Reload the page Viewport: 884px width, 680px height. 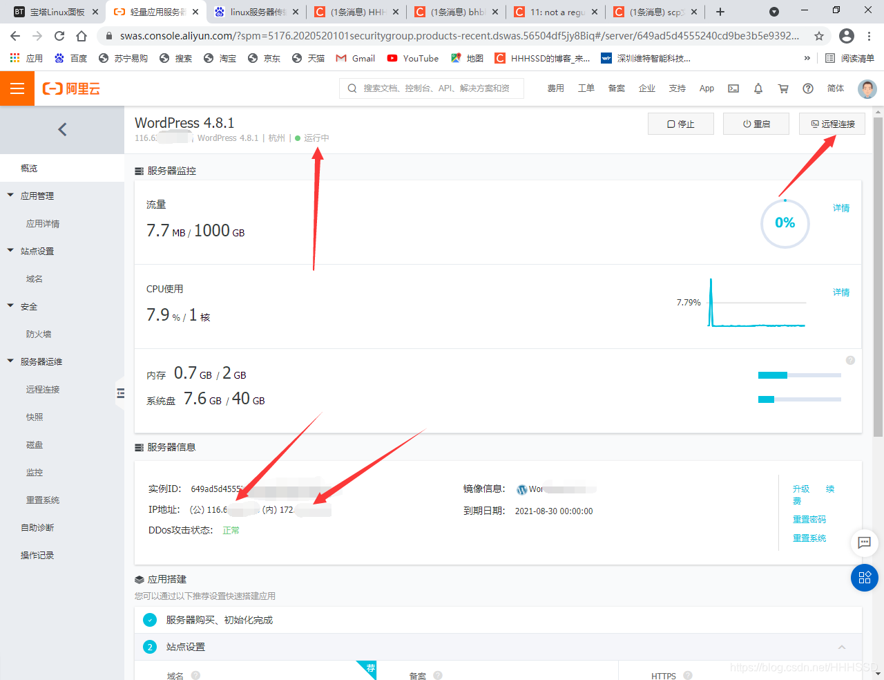59,36
